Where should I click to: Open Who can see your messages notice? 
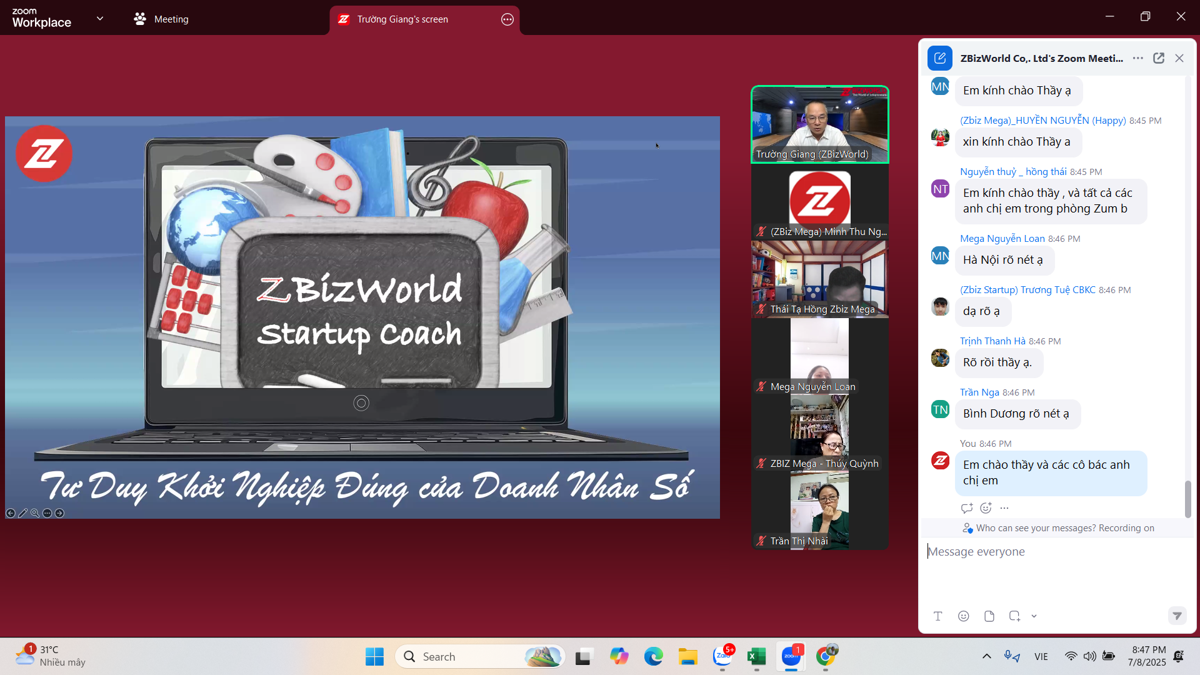[1058, 528]
